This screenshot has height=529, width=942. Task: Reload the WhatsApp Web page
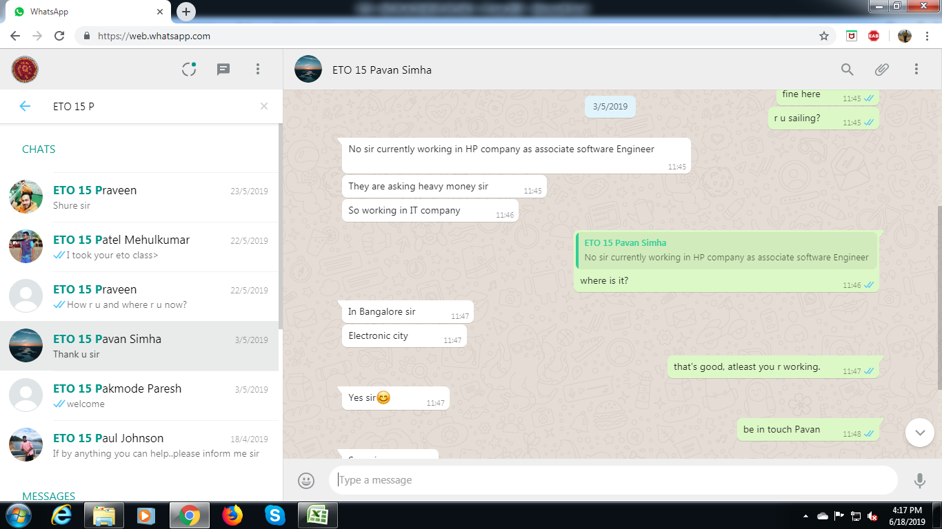coord(59,36)
